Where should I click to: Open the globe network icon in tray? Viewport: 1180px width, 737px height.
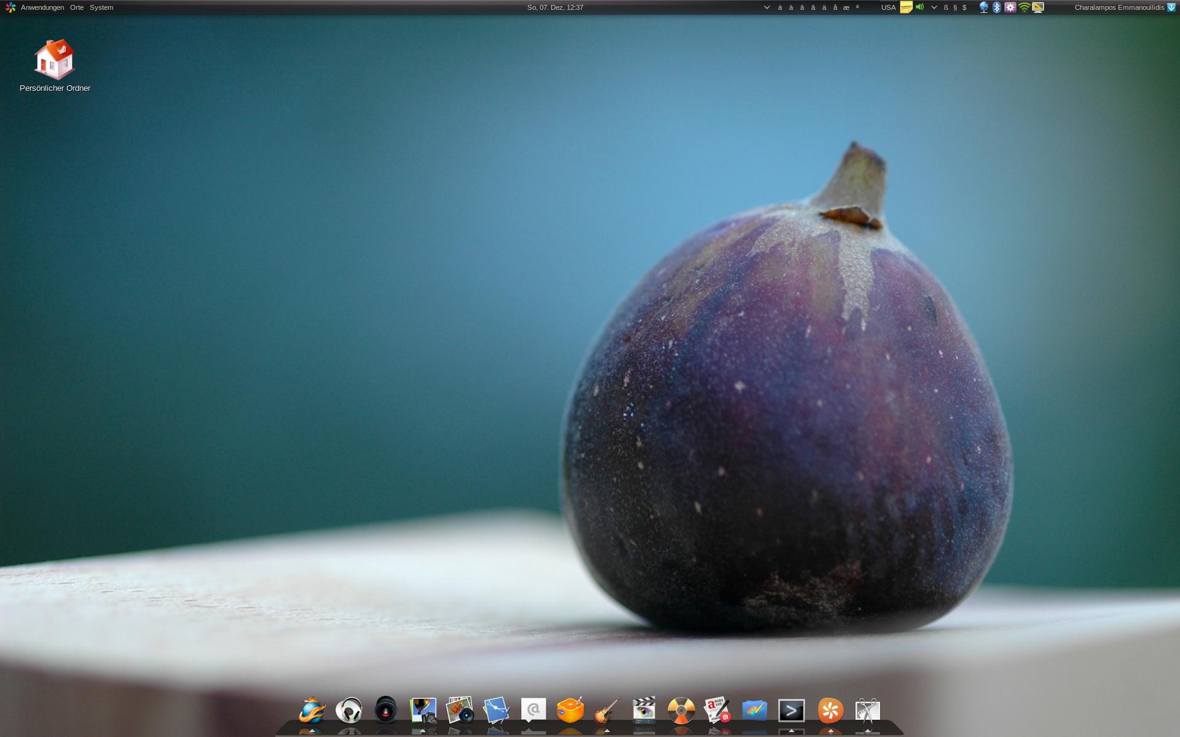(x=983, y=7)
